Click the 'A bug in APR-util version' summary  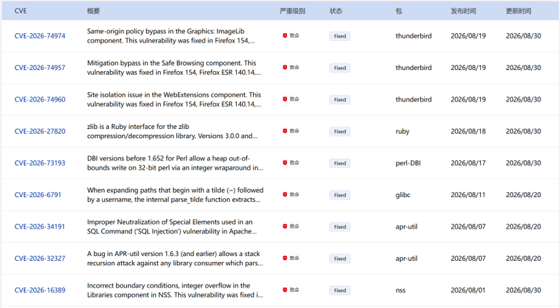tap(175, 258)
